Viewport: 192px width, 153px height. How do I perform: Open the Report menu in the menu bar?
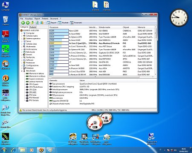pos(37,19)
